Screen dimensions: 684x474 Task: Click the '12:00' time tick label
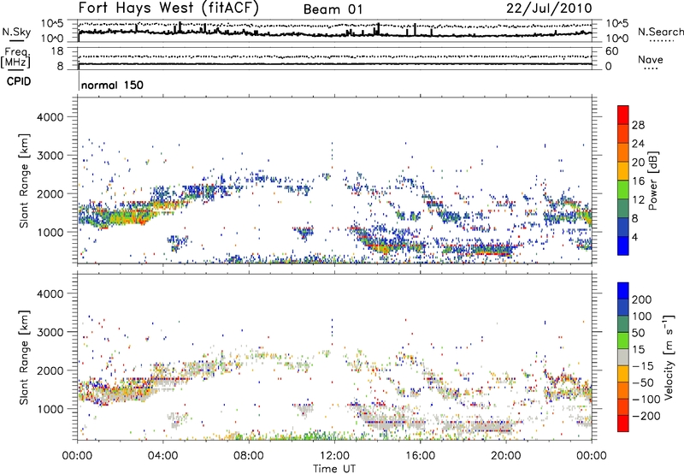coord(334,456)
